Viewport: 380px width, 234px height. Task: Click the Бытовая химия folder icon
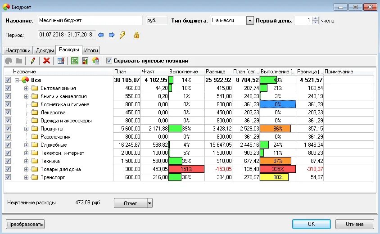(35, 88)
